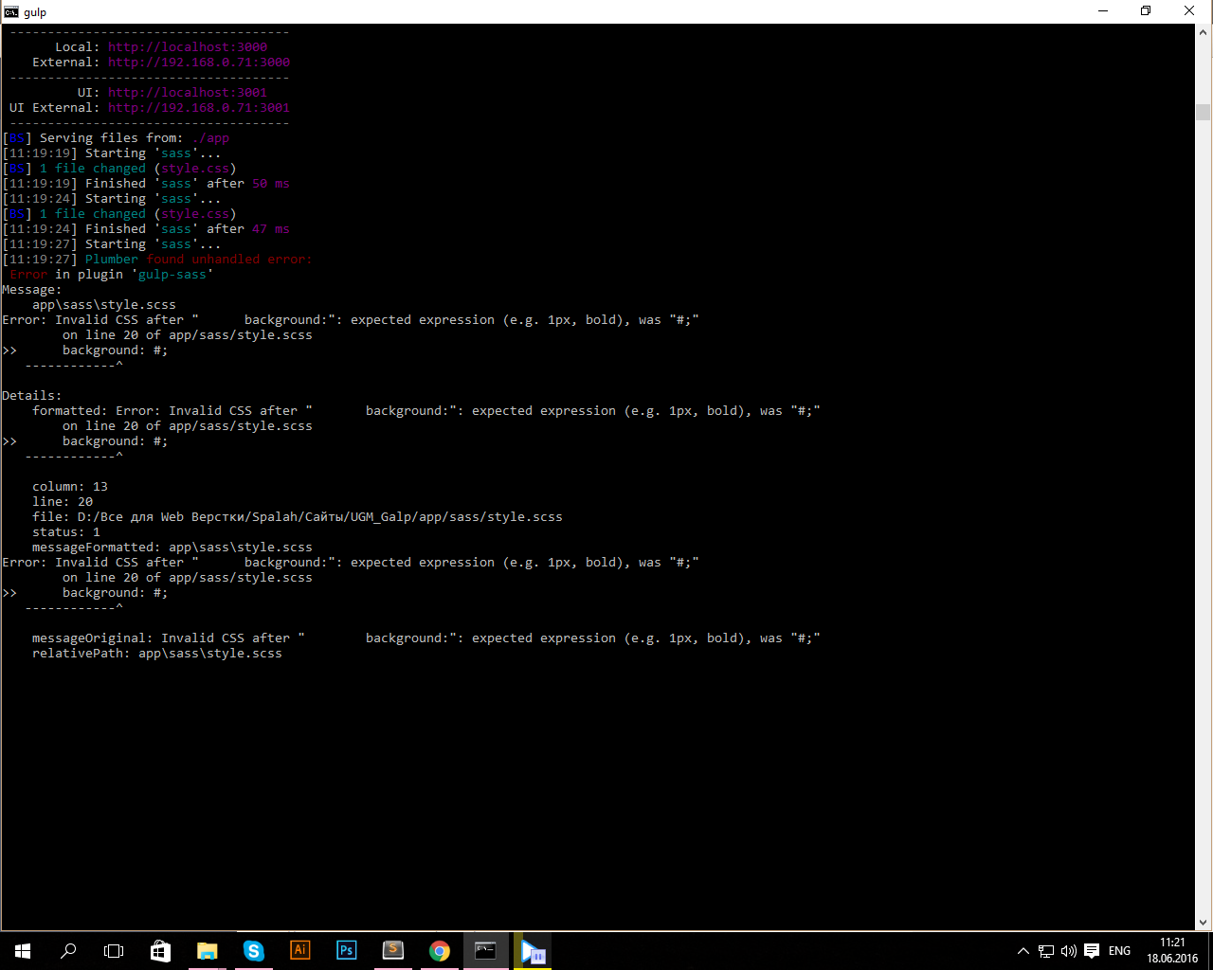Open Task View from the taskbar
1213x970 pixels.
point(114,951)
